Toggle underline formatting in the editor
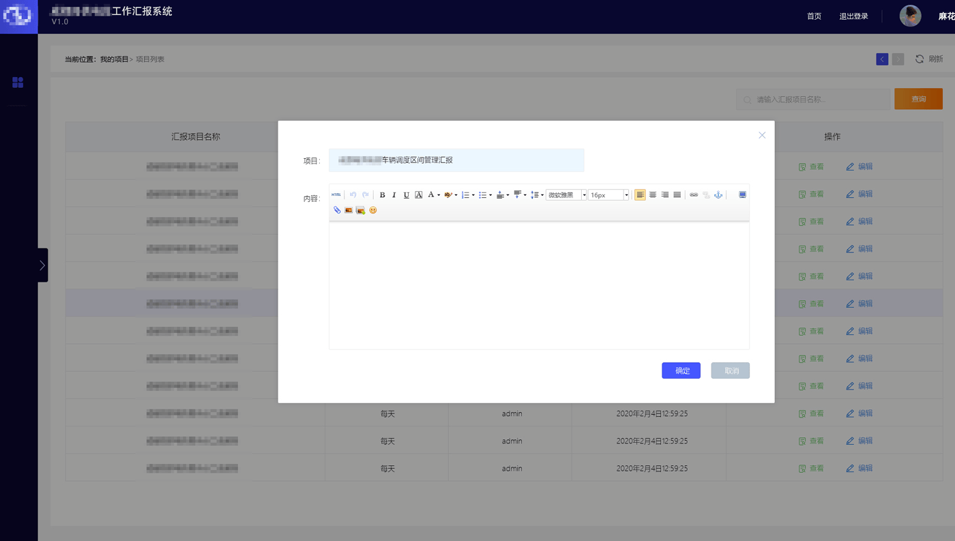The image size is (955, 541). tap(407, 195)
